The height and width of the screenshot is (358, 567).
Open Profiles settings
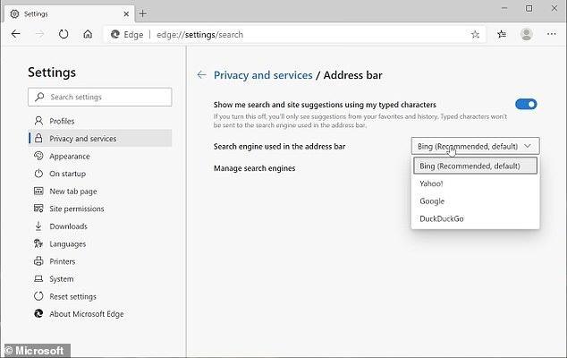100,121
